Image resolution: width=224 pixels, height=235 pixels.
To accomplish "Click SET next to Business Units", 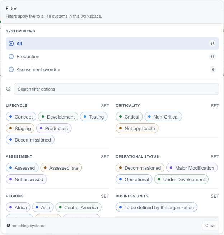I will click(215, 196).
